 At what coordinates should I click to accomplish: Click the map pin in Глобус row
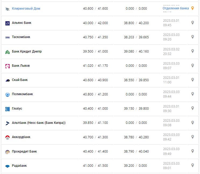click(x=192, y=108)
